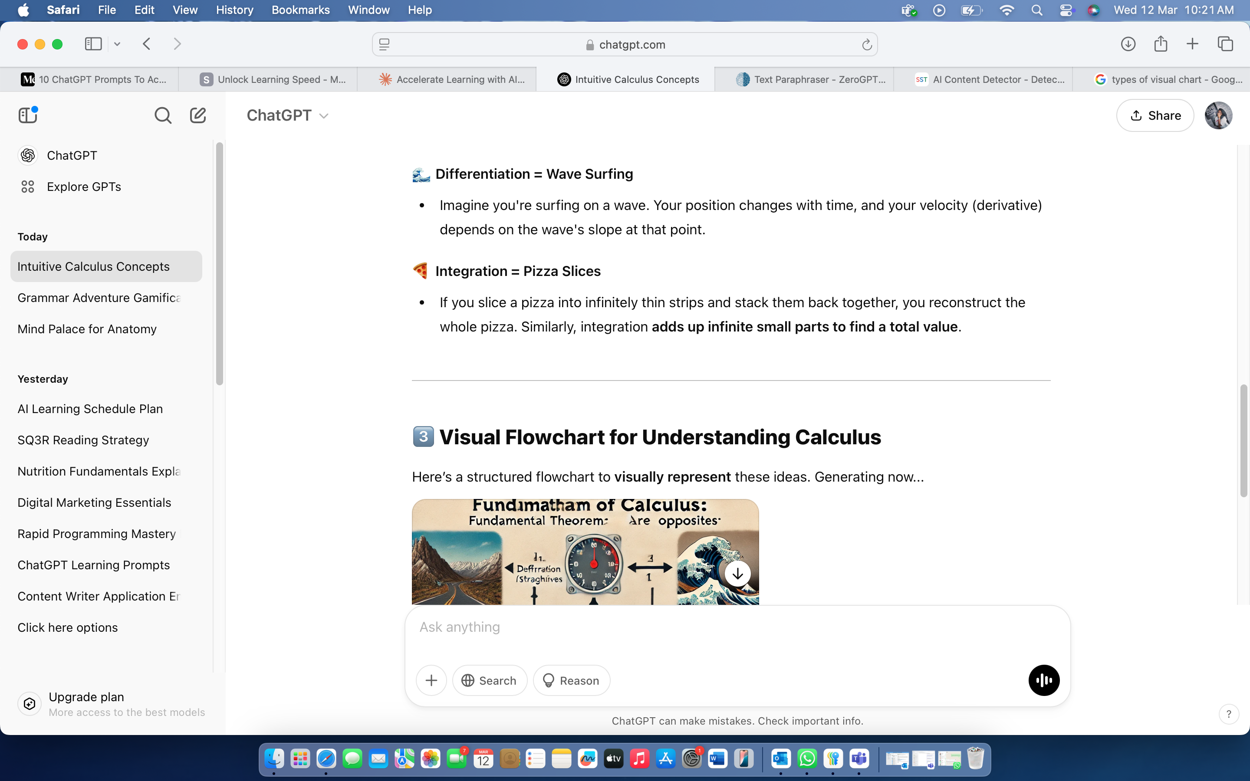Toggle the Search web option
This screenshot has height=781, width=1250.
pyautogui.click(x=489, y=680)
